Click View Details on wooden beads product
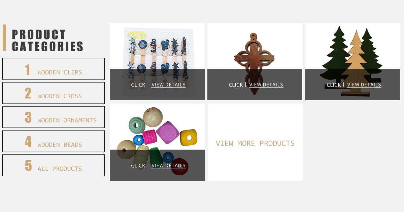This screenshot has width=404, height=212. pos(168,165)
